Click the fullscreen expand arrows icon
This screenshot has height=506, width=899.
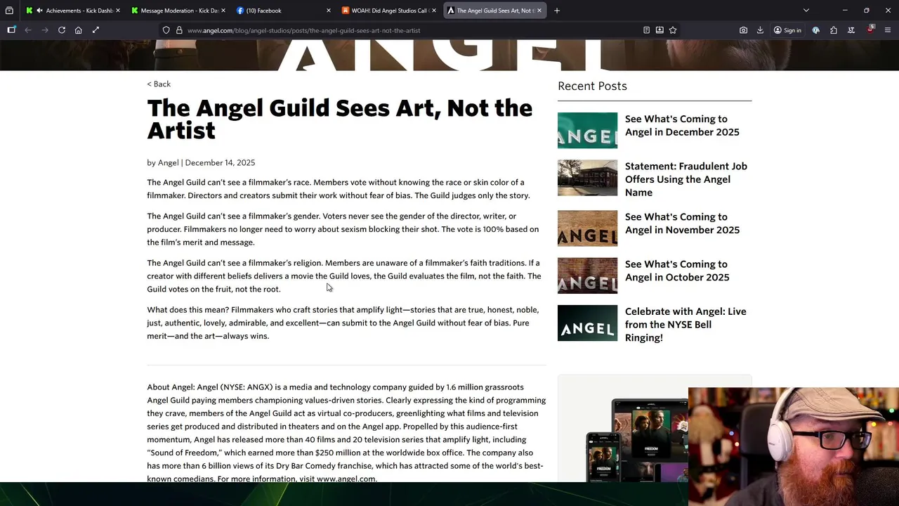(x=96, y=30)
